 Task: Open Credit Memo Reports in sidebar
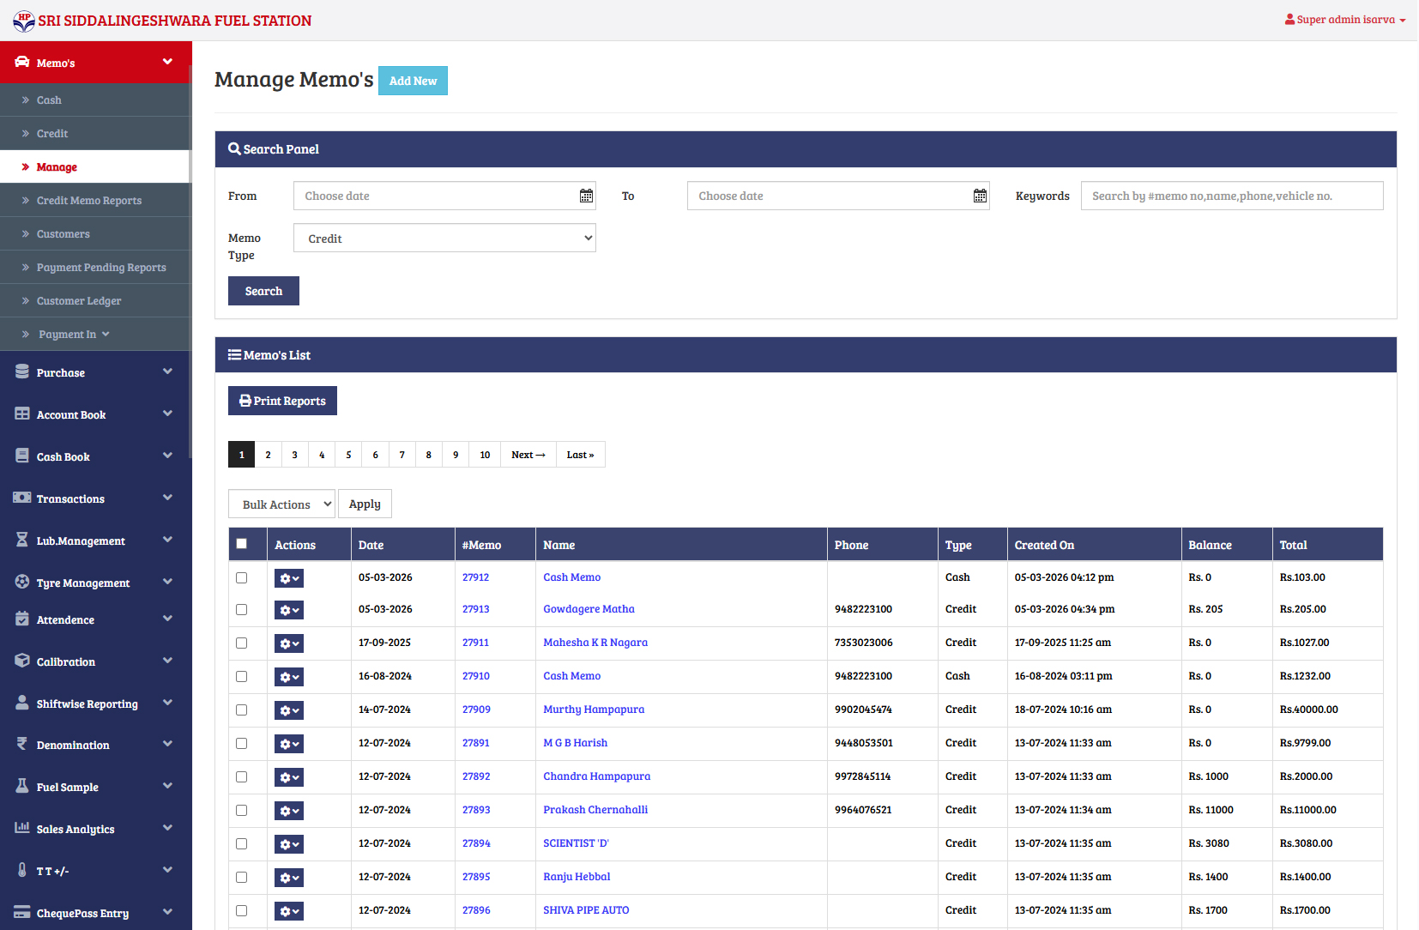(x=89, y=201)
